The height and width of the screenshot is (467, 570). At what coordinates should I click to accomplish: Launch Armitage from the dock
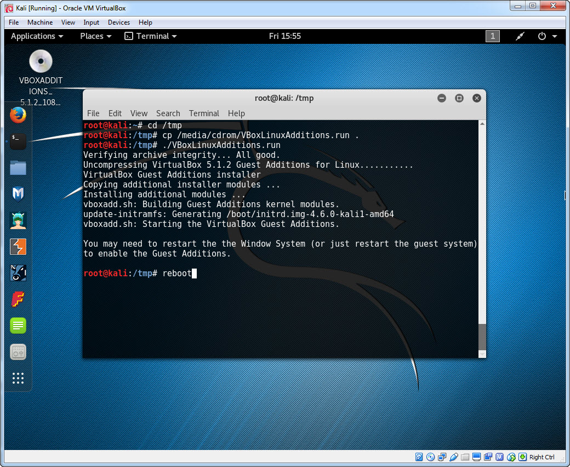pyautogui.click(x=18, y=220)
